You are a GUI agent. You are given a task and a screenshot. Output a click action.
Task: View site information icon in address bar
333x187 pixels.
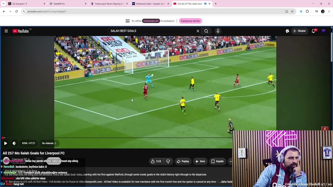point(24,11)
